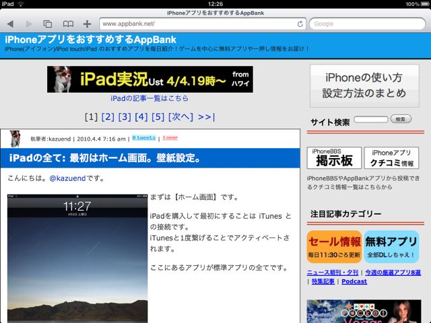The height and width of the screenshot is (323, 431).
Task: Open iPhoneの使い方 設定方法のまとめ banner
Action: click(x=364, y=85)
